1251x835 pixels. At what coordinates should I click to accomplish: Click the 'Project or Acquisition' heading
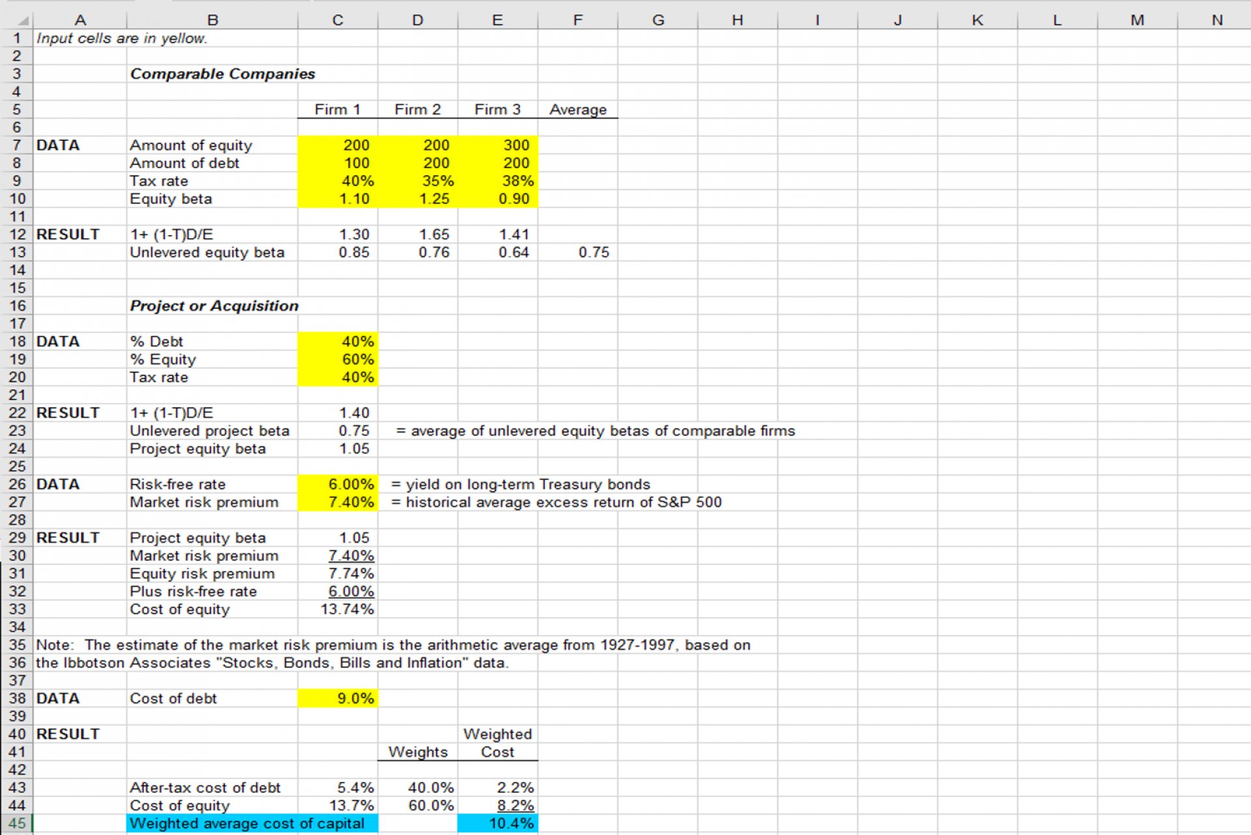(214, 306)
